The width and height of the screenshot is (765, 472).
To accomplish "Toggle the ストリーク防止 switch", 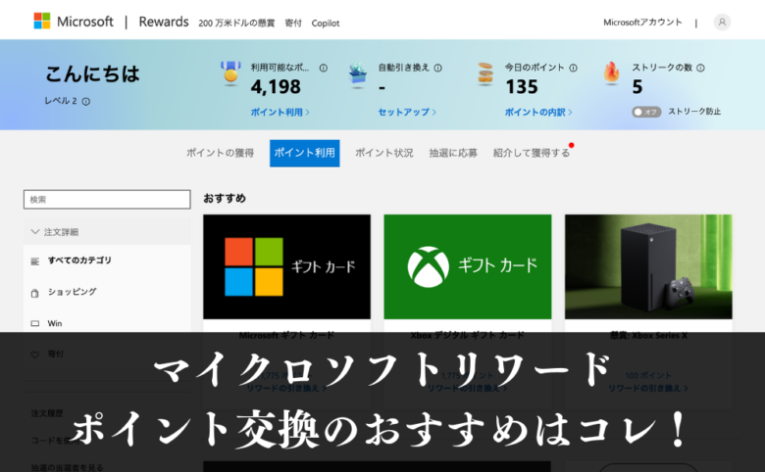I will point(646,112).
